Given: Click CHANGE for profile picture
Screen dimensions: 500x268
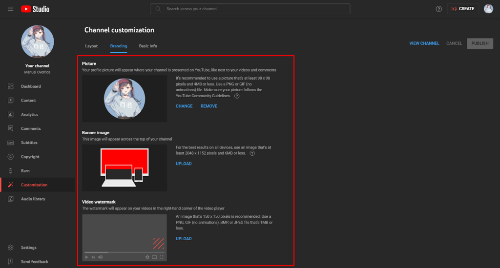Looking at the screenshot, I should point(184,106).
